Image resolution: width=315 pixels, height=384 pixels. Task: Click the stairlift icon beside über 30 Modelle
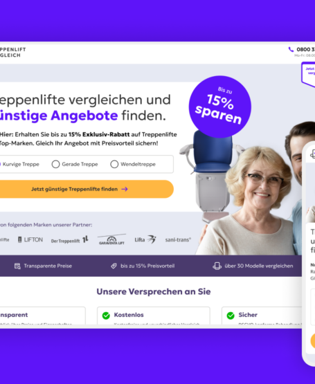(x=217, y=266)
